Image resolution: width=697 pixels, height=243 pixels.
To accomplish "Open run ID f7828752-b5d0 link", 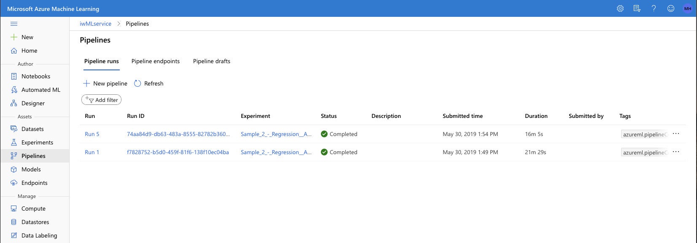I will coord(178,152).
